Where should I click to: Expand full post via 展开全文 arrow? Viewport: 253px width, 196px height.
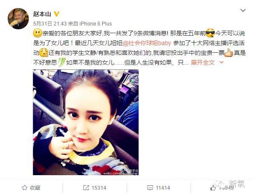pos(222,62)
